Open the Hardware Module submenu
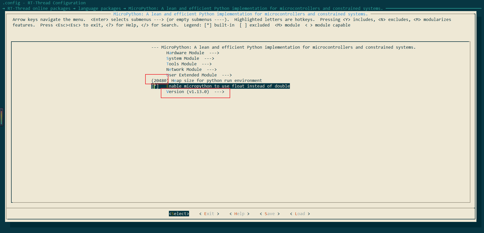484x233 pixels. [193, 53]
